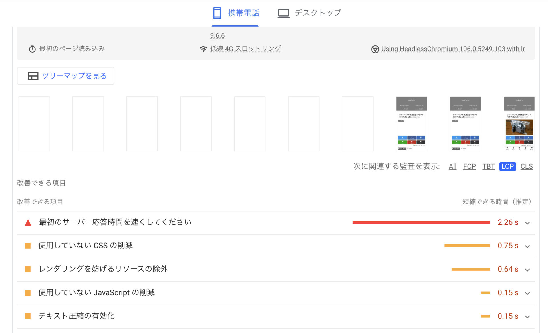Select the LCP audit filter
The height and width of the screenshot is (333, 548).
click(507, 166)
